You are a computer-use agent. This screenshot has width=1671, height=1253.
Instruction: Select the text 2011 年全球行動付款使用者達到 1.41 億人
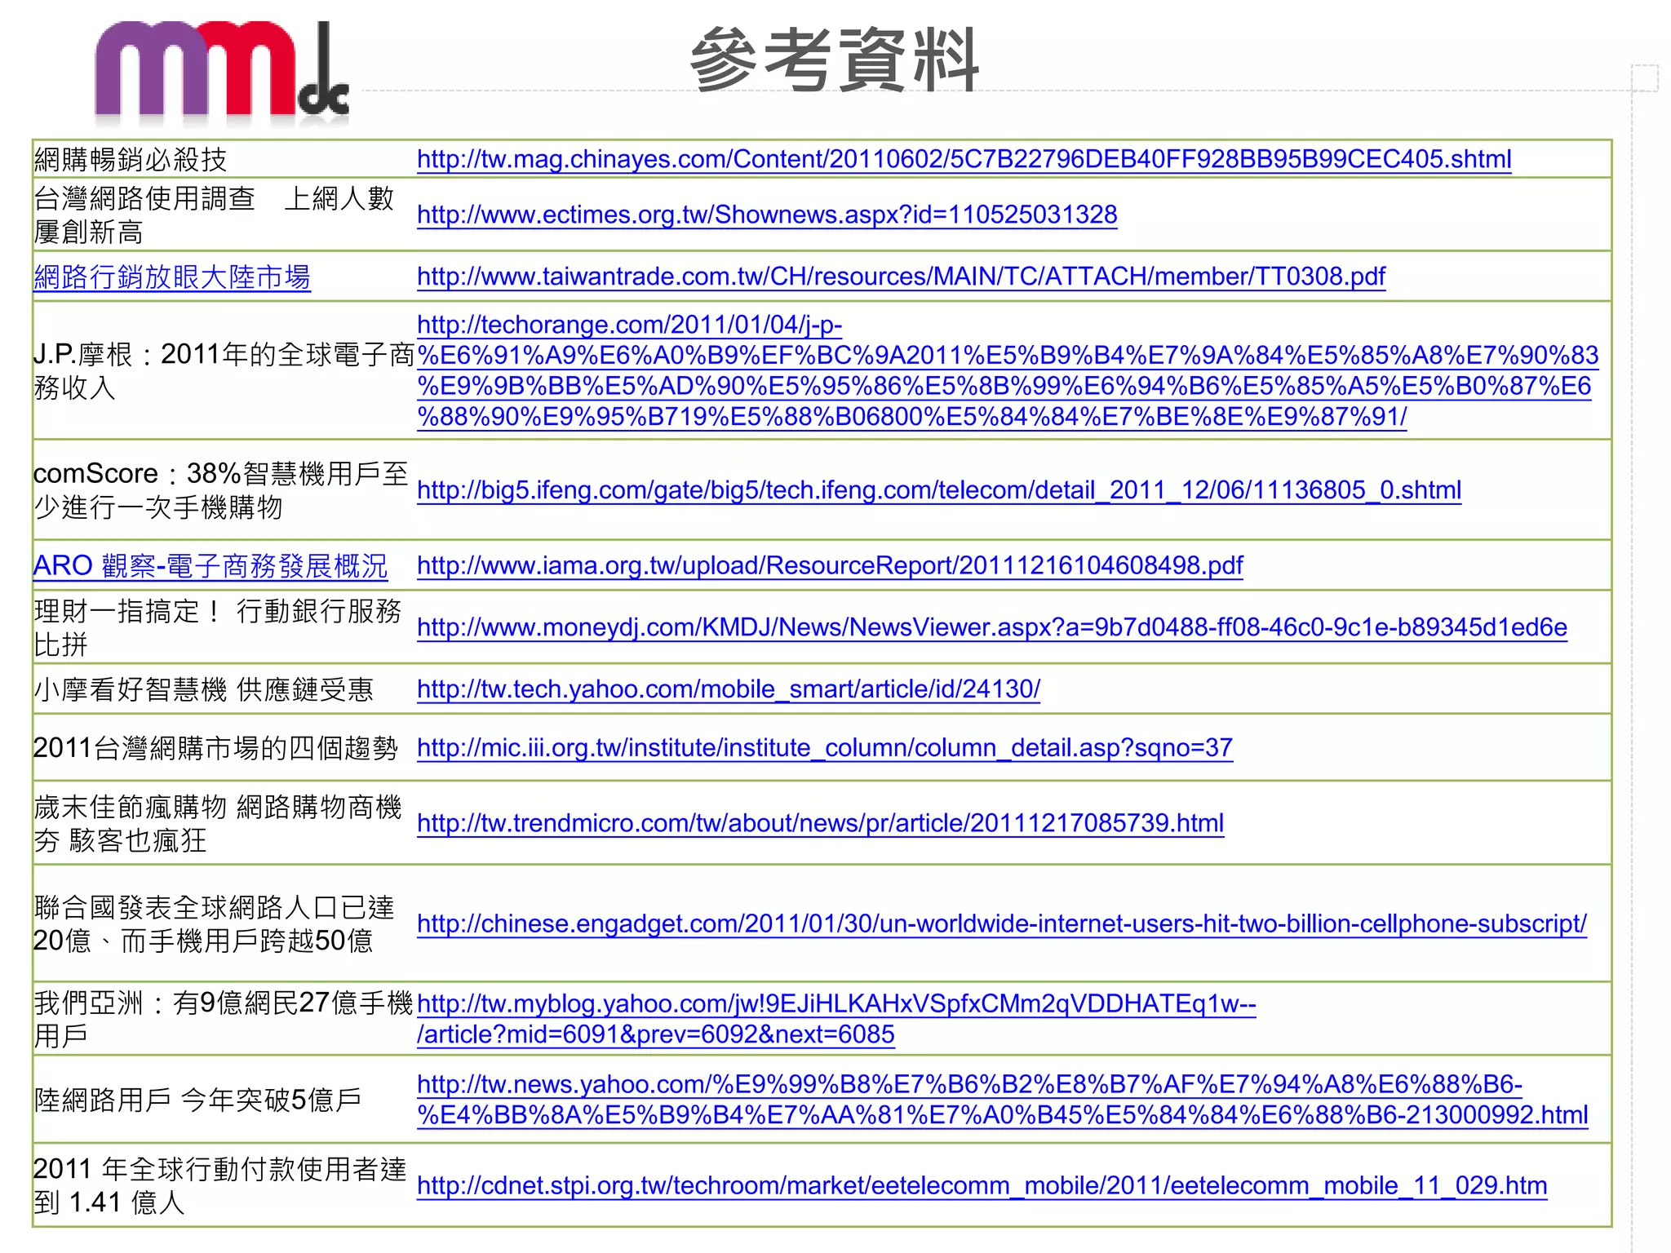tap(220, 1185)
